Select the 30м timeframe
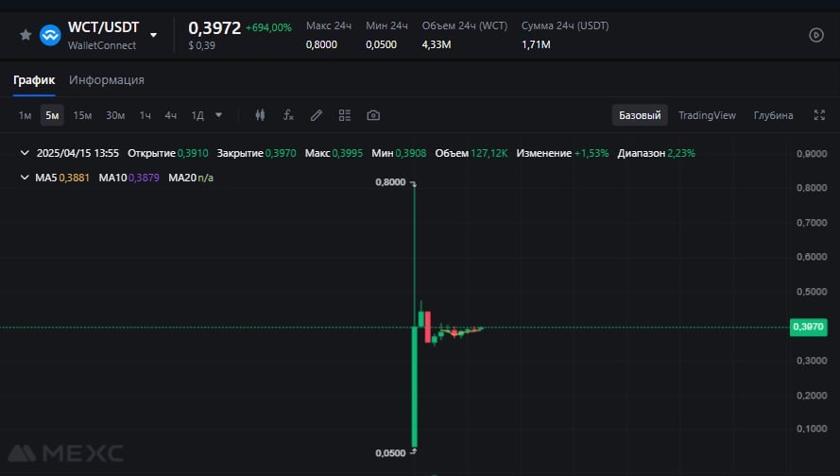The width and height of the screenshot is (840, 476). (x=115, y=115)
